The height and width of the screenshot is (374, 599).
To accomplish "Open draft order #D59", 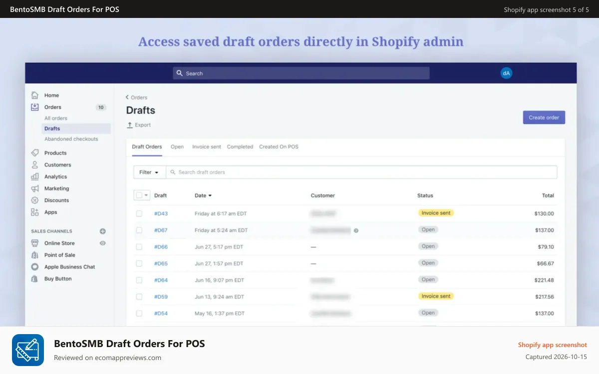I will point(161,297).
